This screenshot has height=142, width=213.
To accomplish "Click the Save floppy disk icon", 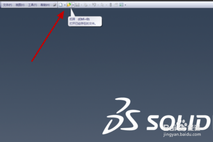I will (x=77, y=5).
